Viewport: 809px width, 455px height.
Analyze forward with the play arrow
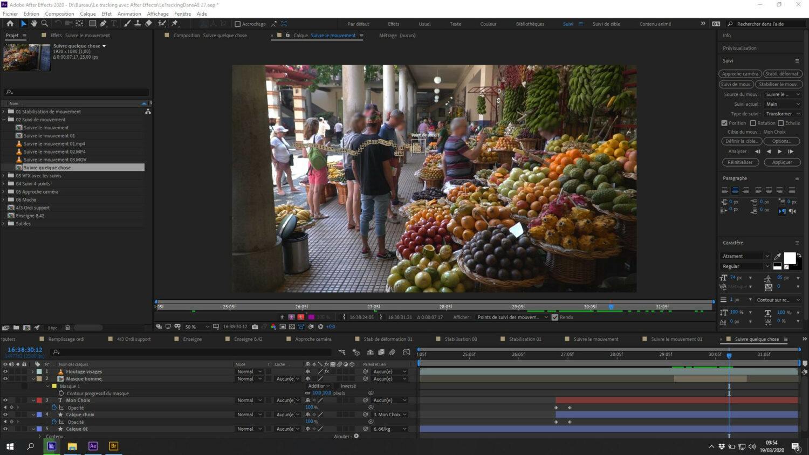779,151
